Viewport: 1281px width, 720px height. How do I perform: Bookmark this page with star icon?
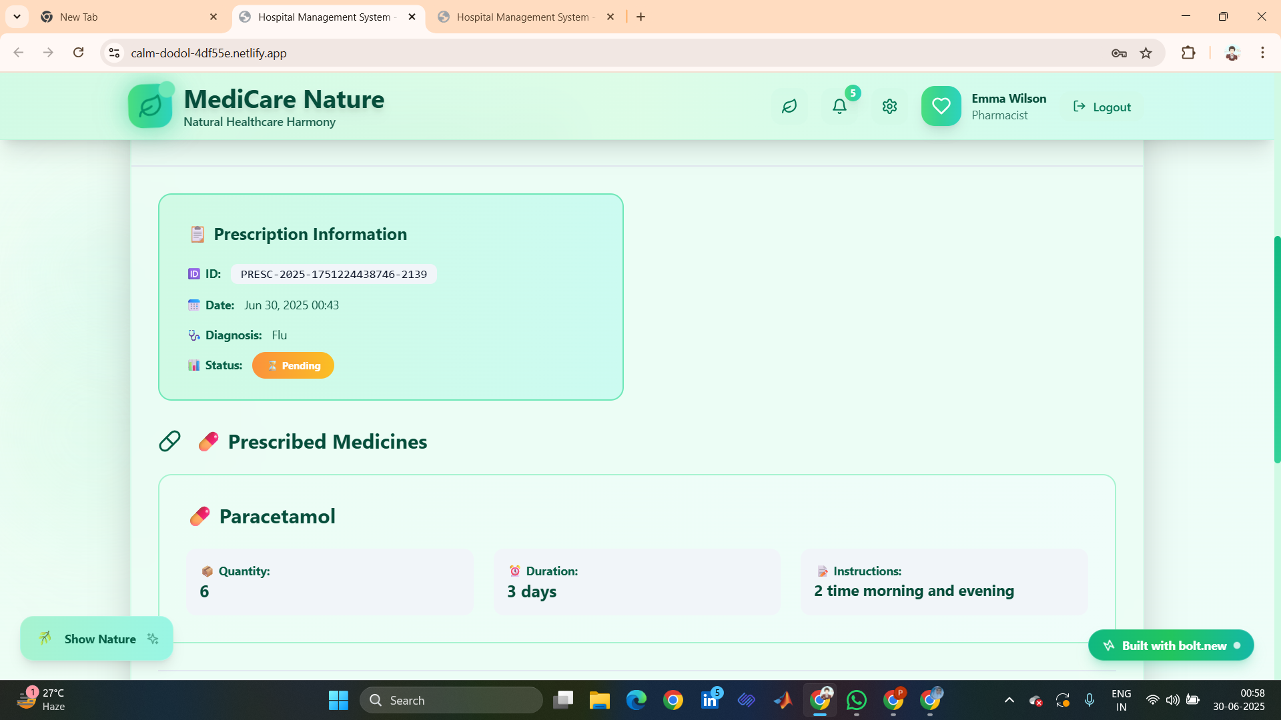point(1146,53)
